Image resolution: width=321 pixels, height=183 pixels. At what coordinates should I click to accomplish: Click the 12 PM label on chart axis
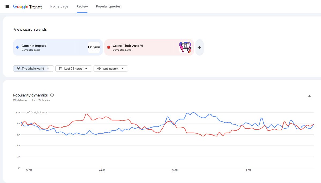(x=248, y=170)
